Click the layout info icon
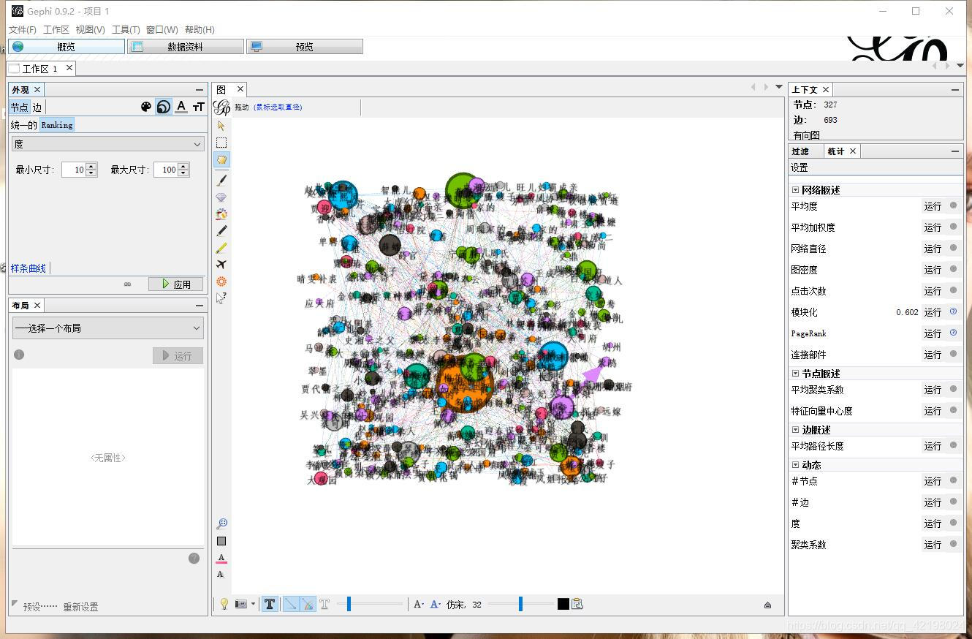 [19, 355]
